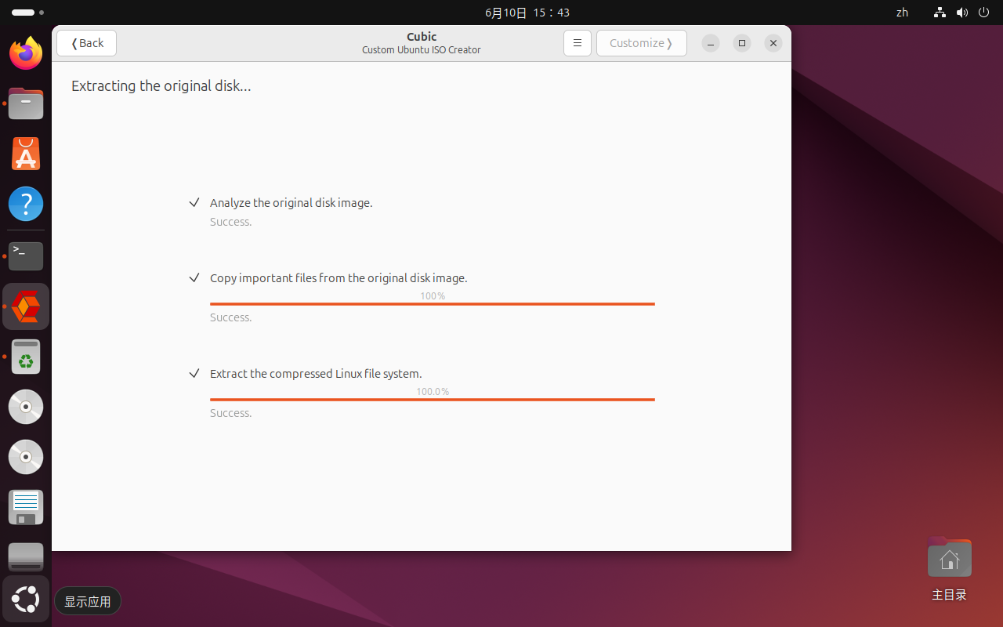Click the checkmark beside Analyze the original disk image
Viewport: 1003px width, 627px height.
(194, 202)
